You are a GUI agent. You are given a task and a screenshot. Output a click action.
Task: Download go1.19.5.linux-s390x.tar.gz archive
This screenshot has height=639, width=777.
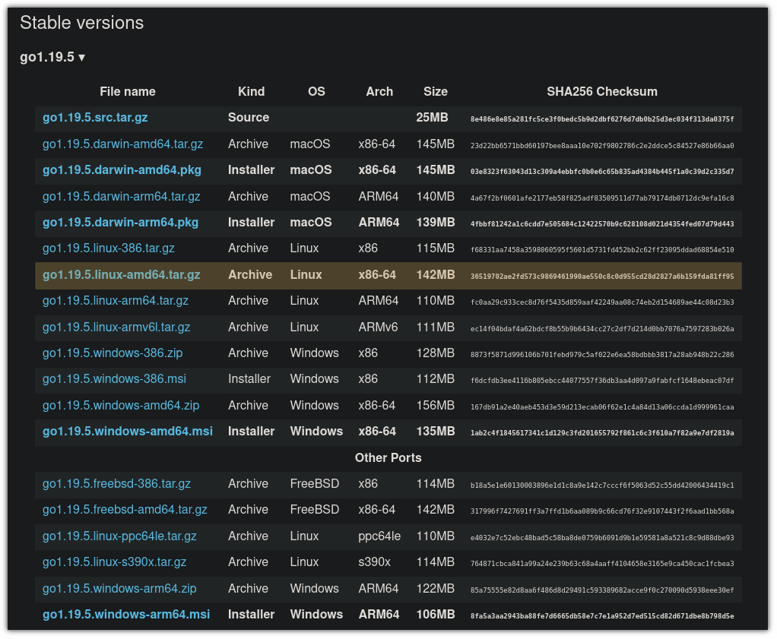[114, 562]
